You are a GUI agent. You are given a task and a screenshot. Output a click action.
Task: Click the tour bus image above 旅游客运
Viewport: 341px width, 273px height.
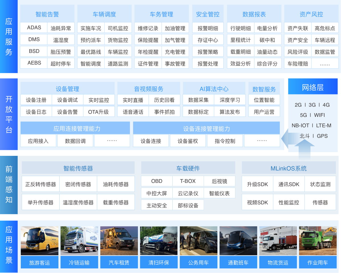[40, 241]
